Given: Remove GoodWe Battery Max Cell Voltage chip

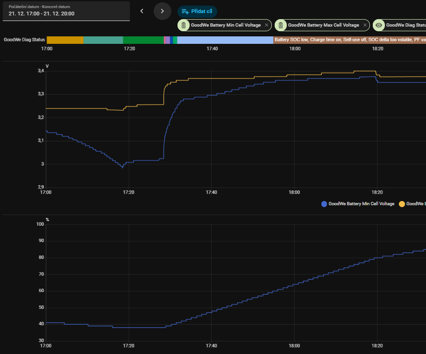Looking at the screenshot, I should (x=365, y=25).
